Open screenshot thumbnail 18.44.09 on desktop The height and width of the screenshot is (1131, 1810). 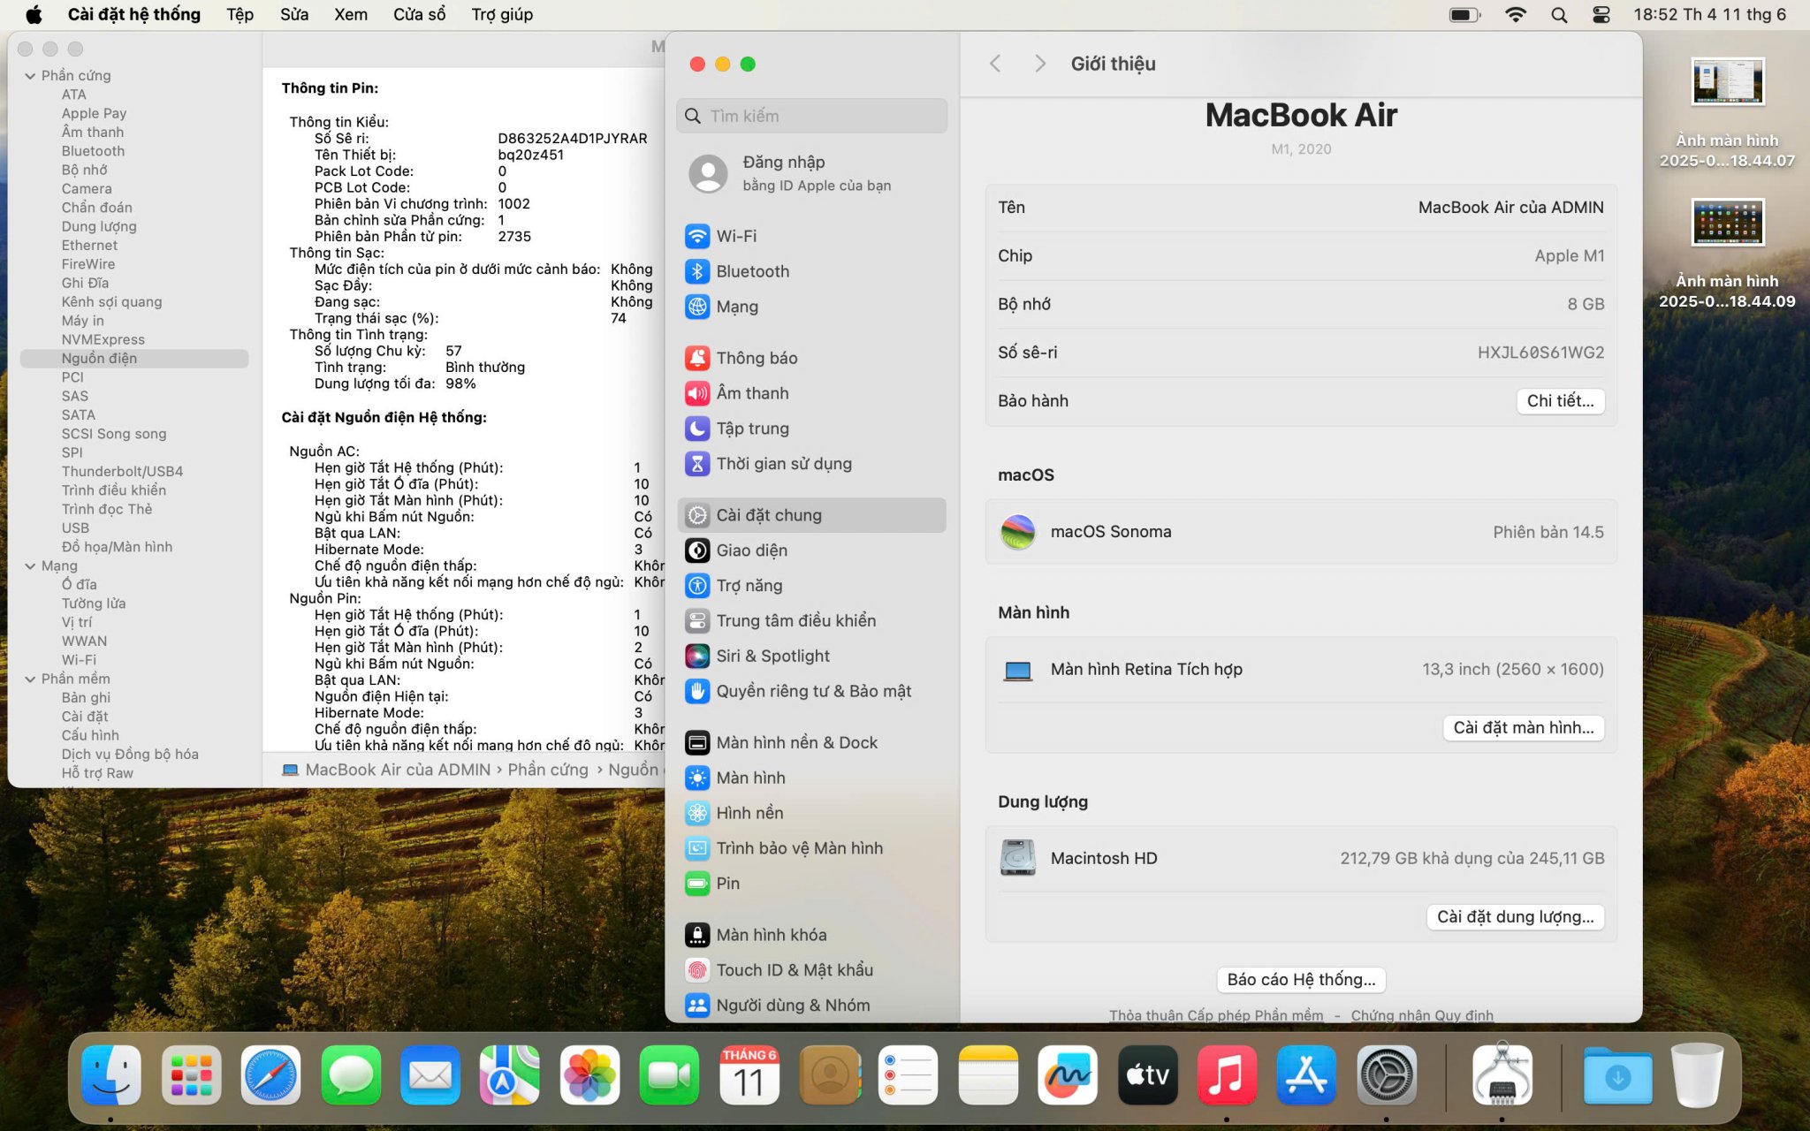pyautogui.click(x=1727, y=223)
